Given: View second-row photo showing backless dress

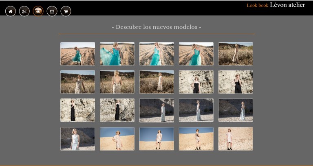Looking at the screenshot, I should click(117, 82).
